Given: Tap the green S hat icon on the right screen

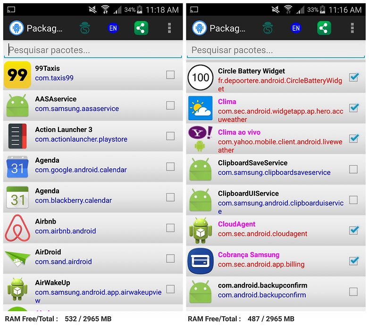Looking at the screenshot, I should (x=268, y=28).
